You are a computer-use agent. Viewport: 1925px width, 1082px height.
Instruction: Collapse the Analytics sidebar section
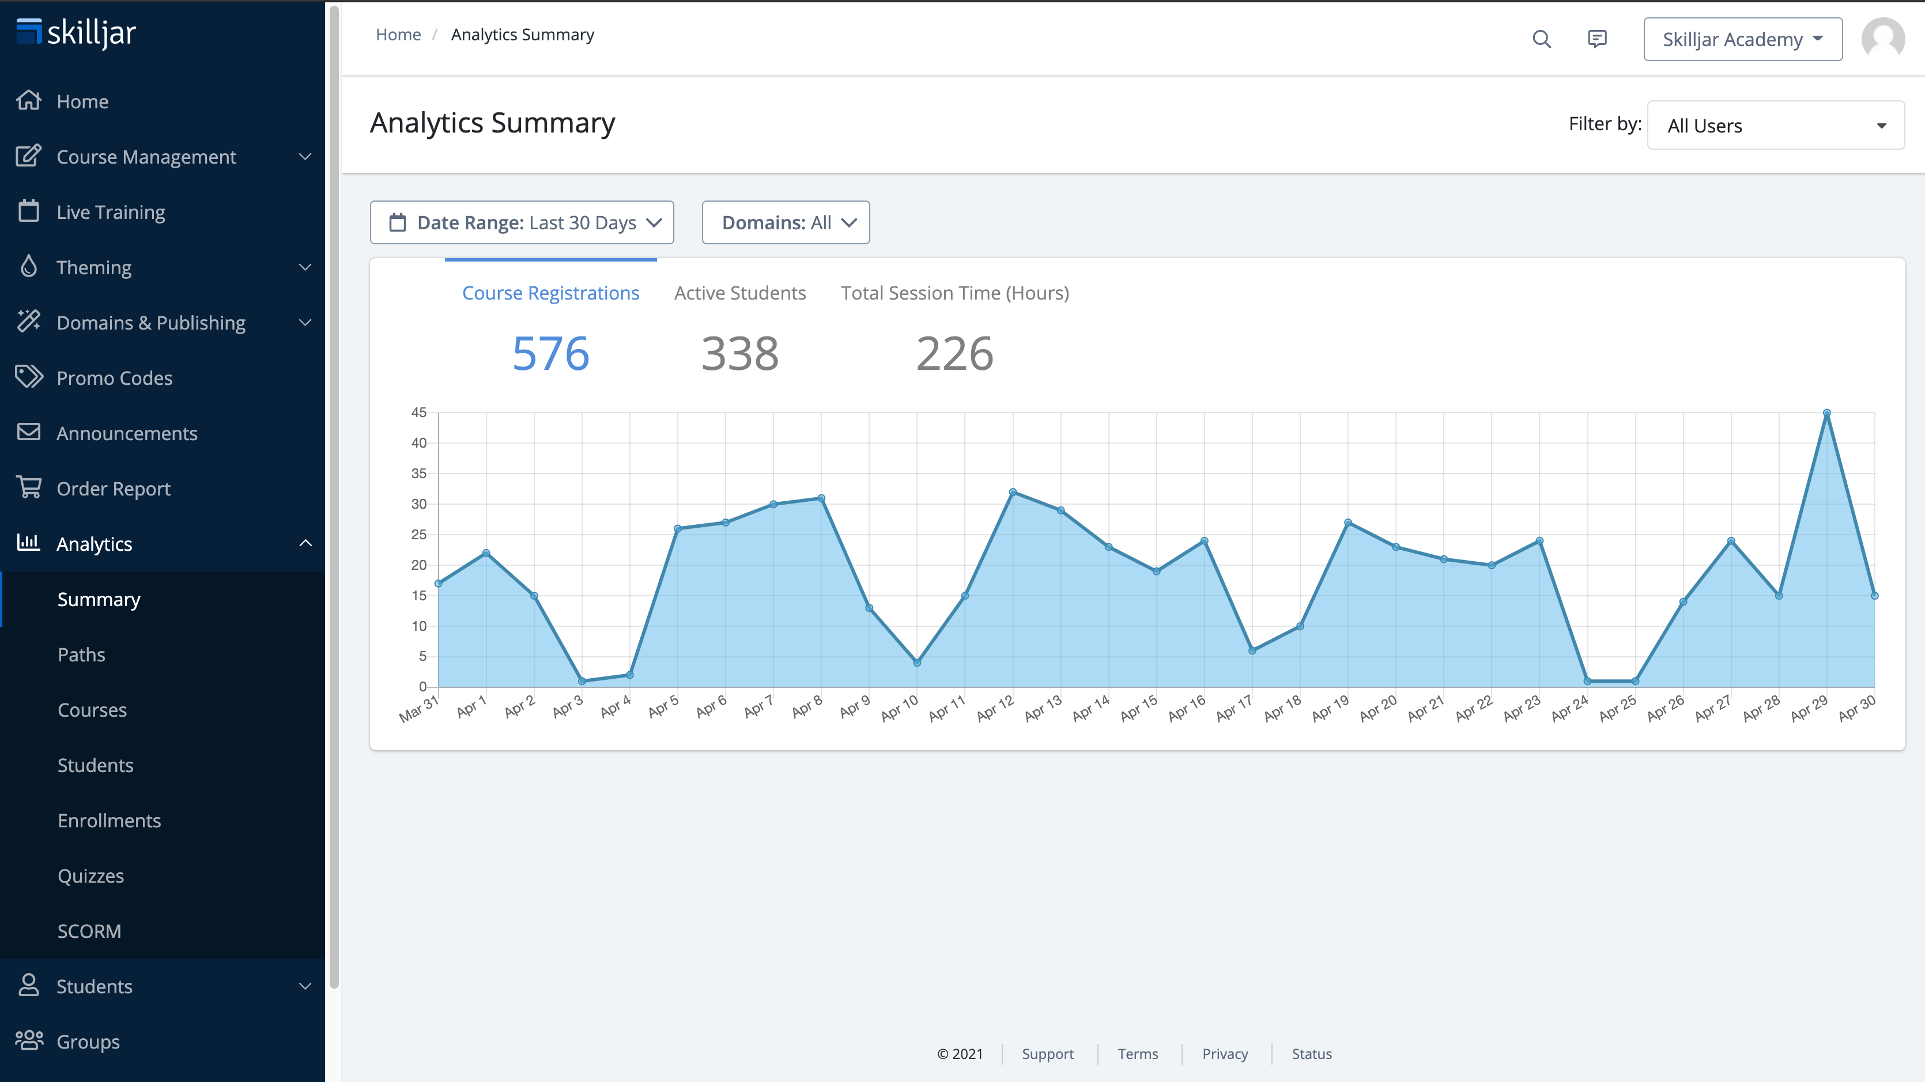305,543
